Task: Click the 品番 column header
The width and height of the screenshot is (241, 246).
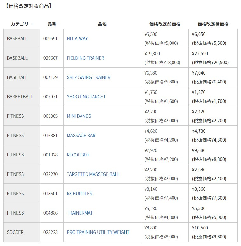Action: 52,24
